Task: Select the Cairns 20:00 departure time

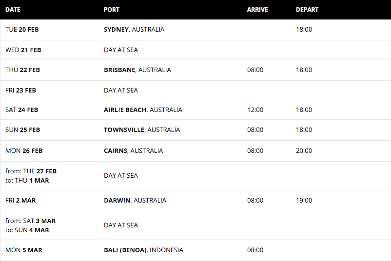Action: coord(304,150)
